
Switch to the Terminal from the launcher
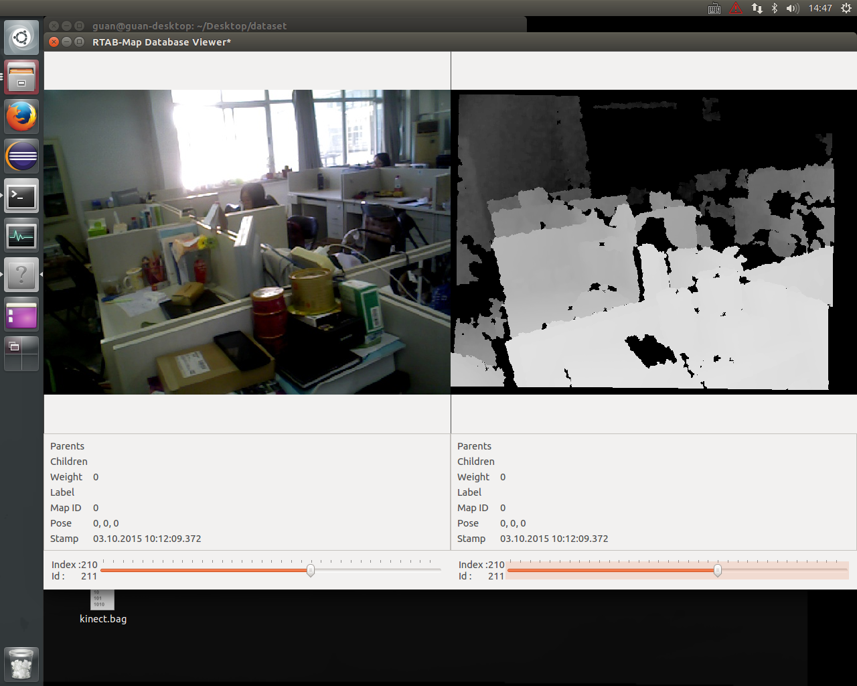pyautogui.click(x=21, y=196)
